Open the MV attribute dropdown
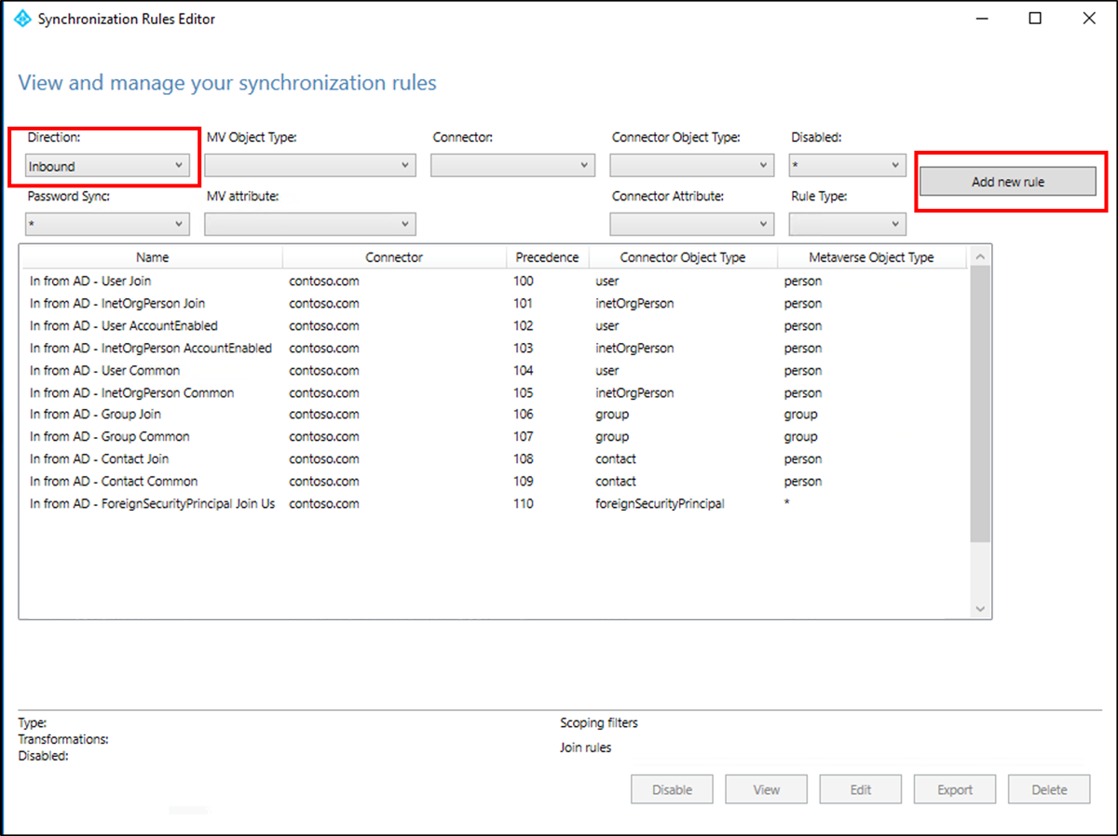 pyautogui.click(x=309, y=225)
